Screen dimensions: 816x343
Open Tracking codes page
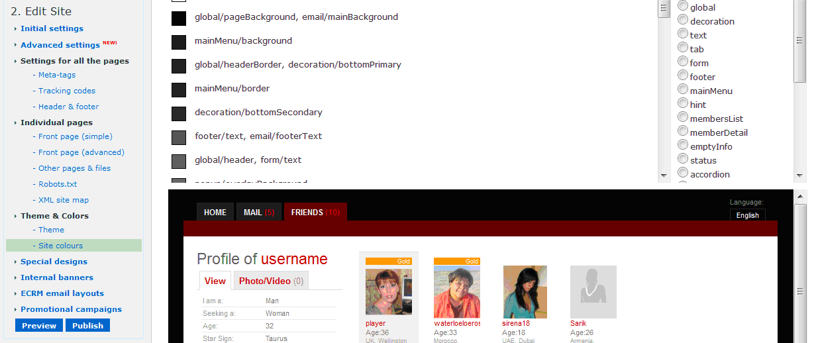tap(67, 91)
